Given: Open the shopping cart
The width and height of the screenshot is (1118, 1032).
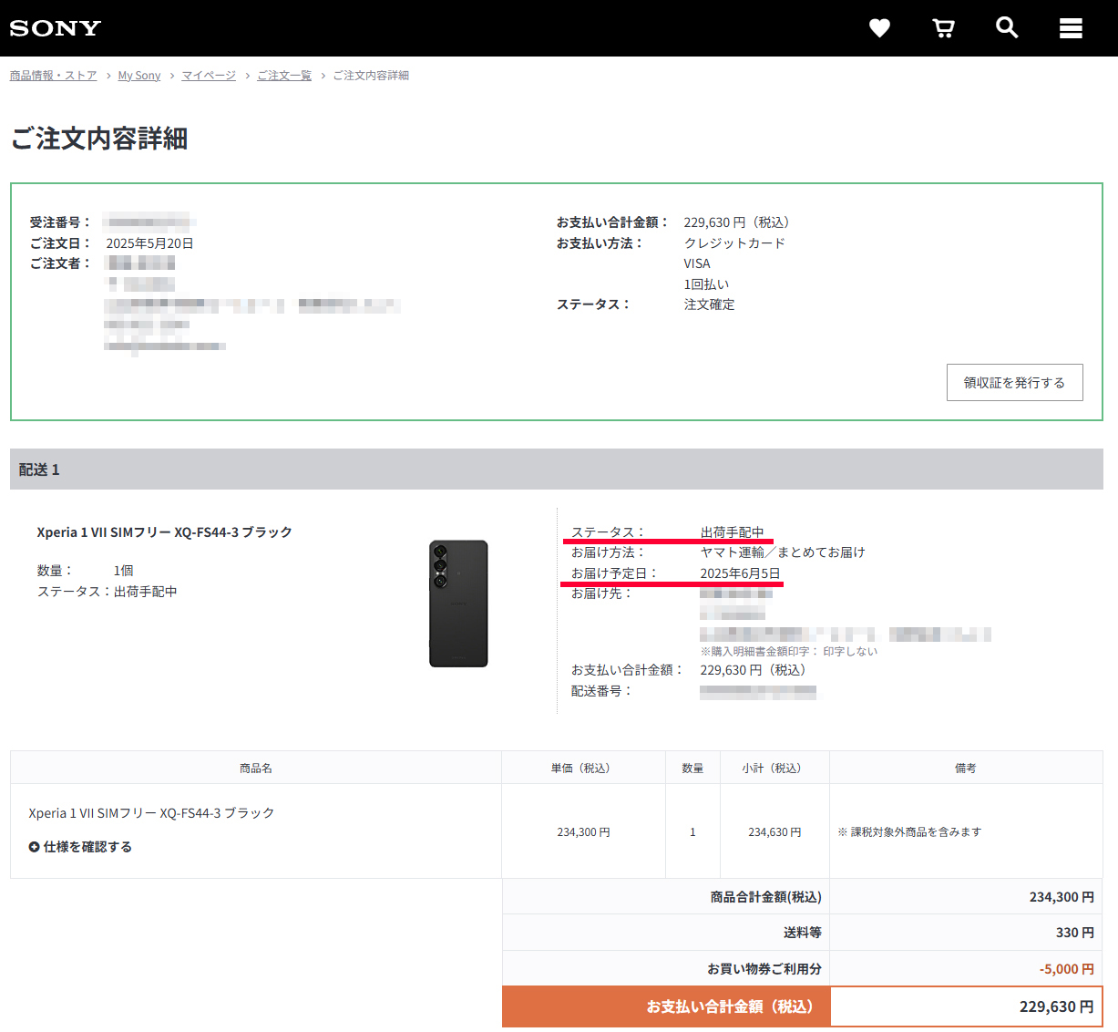Looking at the screenshot, I should coord(943,28).
